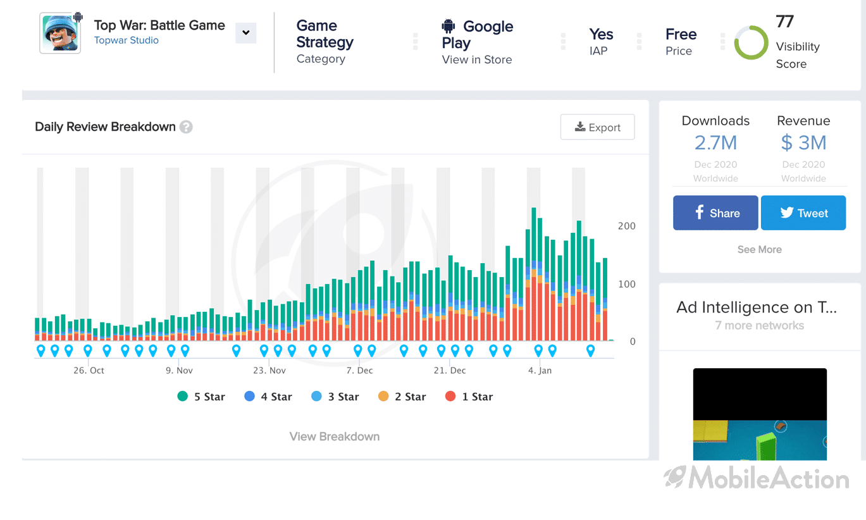The height and width of the screenshot is (520, 866).
Task: Open the app selector dropdown arrow
Action: [245, 33]
